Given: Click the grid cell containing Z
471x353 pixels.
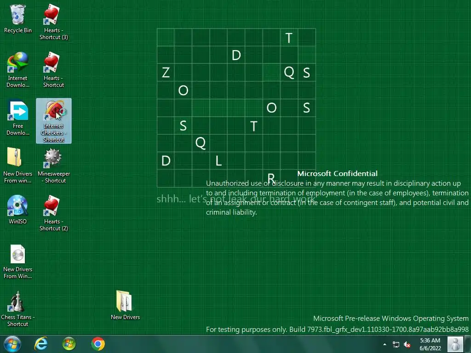Looking at the screenshot, I should 166,72.
